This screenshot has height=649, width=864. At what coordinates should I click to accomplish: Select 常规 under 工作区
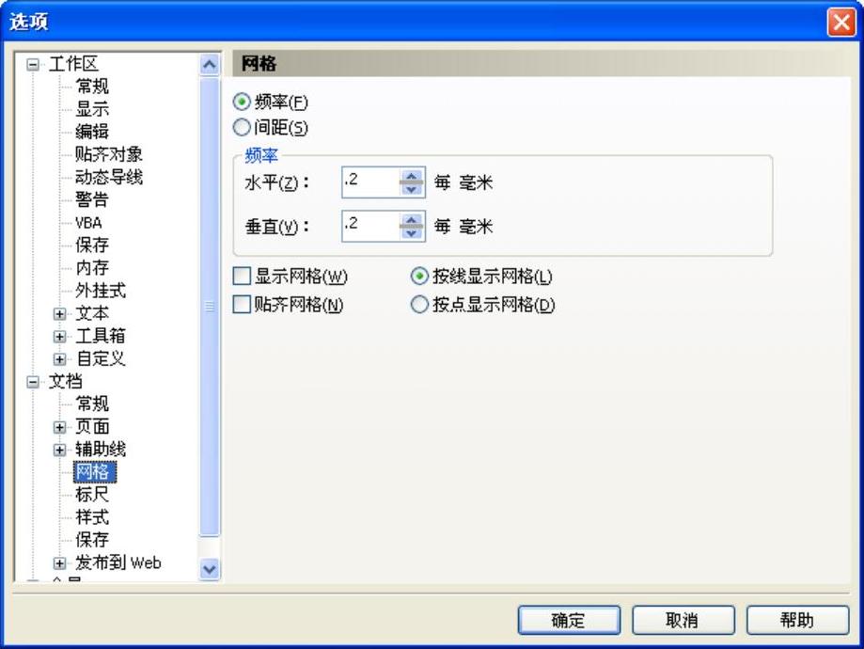point(92,87)
